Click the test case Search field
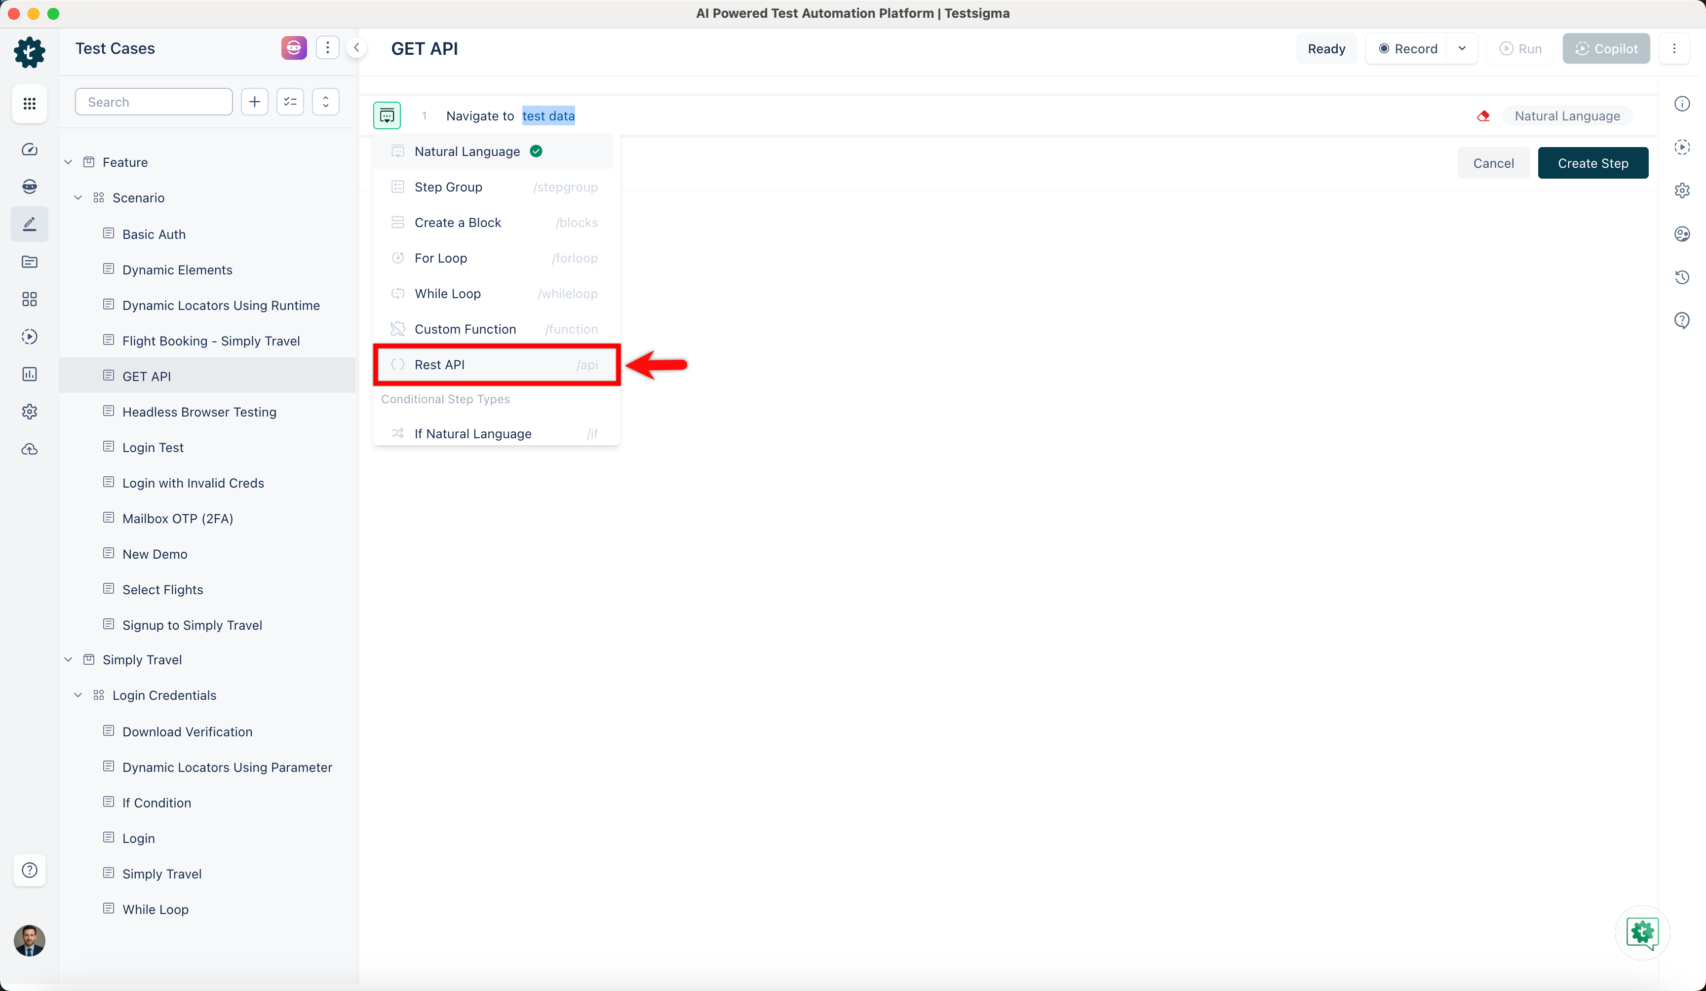The height and width of the screenshot is (991, 1706). coord(154,102)
